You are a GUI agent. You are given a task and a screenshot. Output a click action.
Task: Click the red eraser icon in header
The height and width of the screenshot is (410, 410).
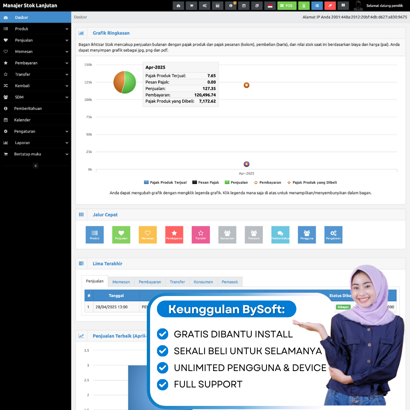330,6
